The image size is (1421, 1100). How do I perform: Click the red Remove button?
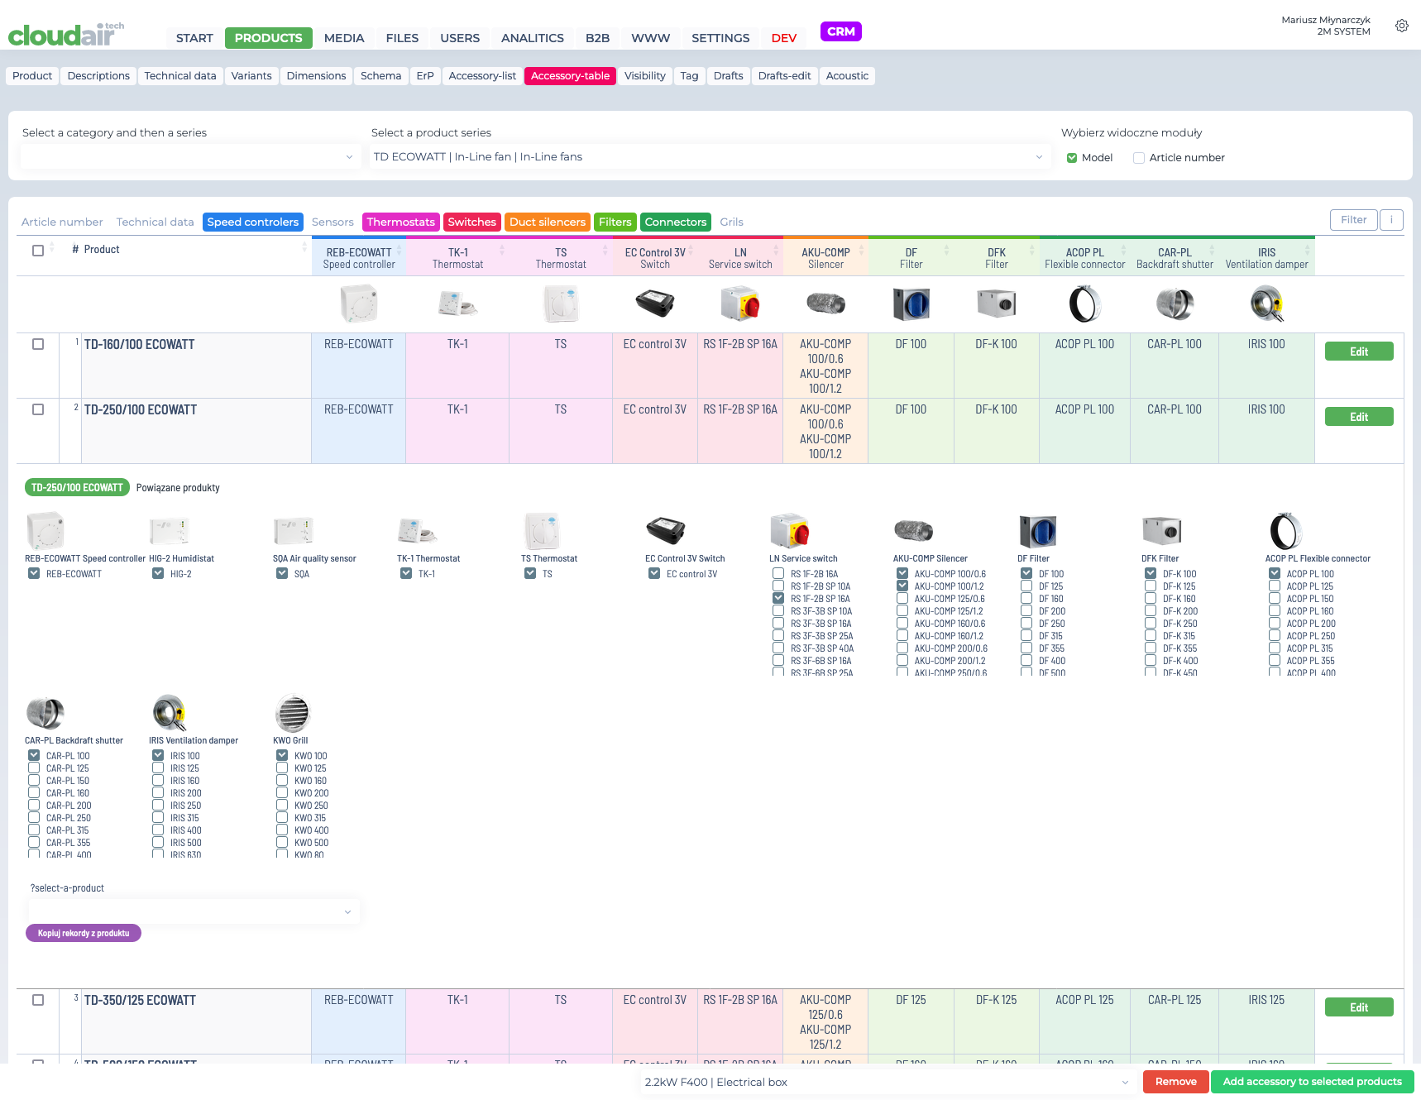point(1175,1082)
